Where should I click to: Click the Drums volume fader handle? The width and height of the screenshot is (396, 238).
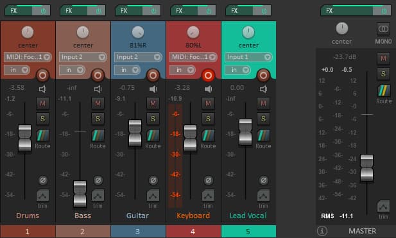pyautogui.click(x=25, y=139)
